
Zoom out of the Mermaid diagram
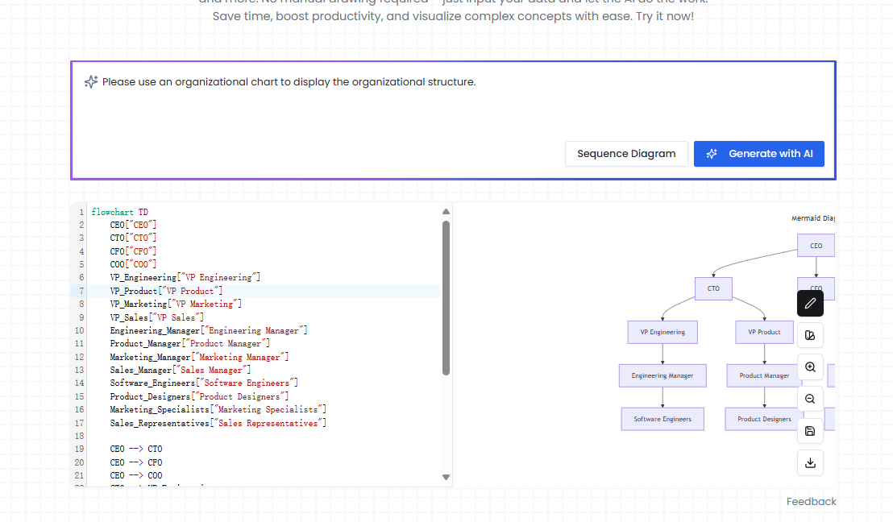(x=810, y=398)
